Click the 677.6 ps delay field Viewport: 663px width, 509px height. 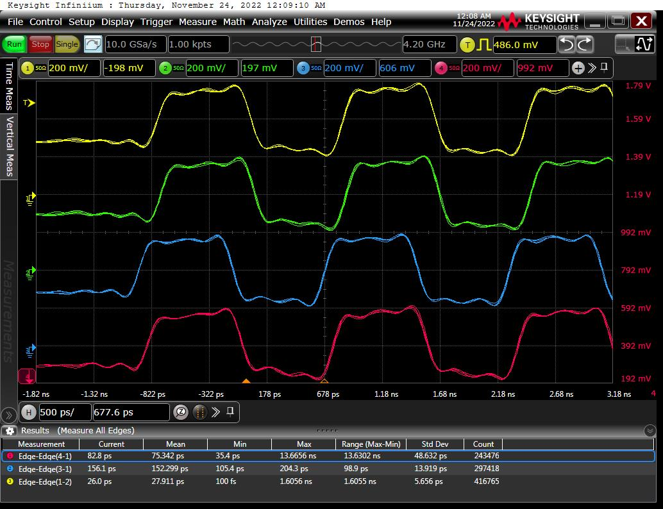tap(131, 412)
